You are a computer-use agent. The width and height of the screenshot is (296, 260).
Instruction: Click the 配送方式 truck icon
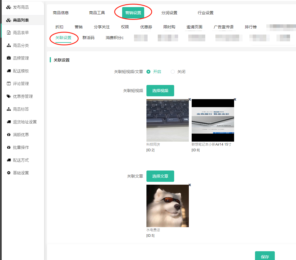point(9,160)
